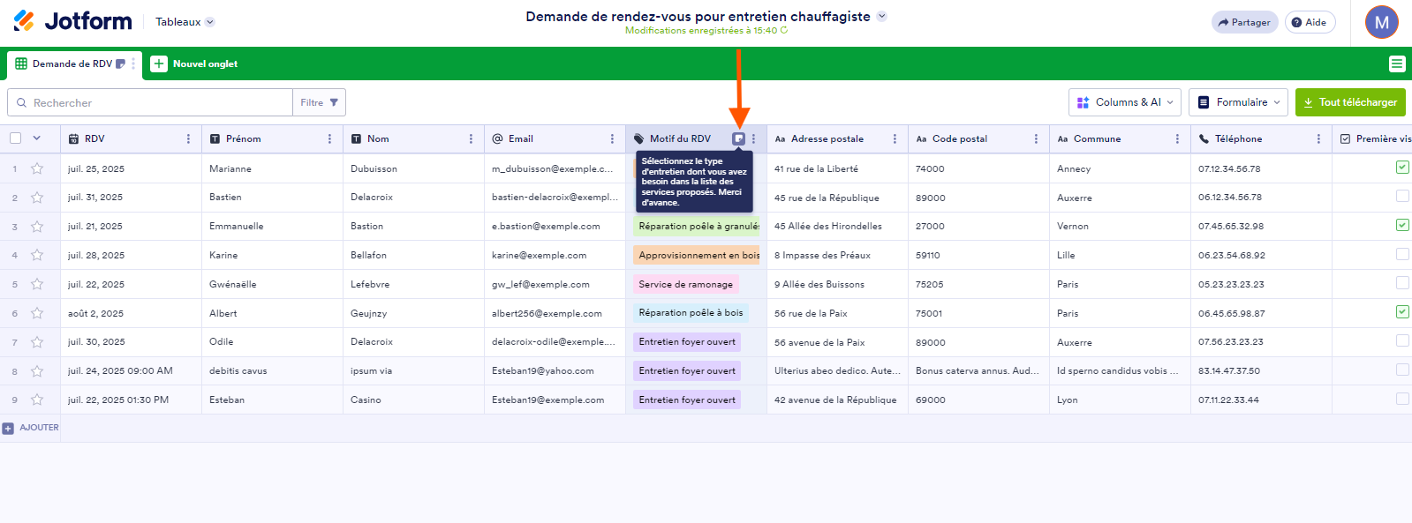Uncheck Première visite for Marianne row
Viewport: 1412px width, 523px height.
tap(1402, 167)
